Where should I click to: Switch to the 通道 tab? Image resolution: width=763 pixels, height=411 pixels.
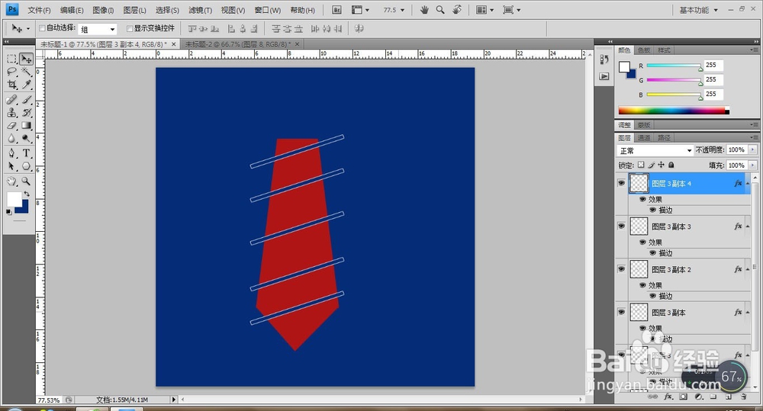644,138
